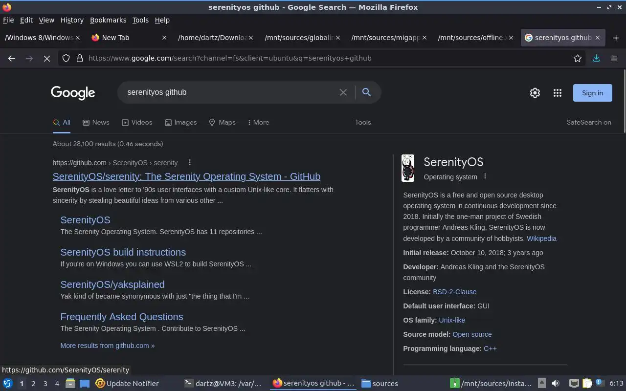Filter results by Videos
626x391 pixels.
coord(137,123)
